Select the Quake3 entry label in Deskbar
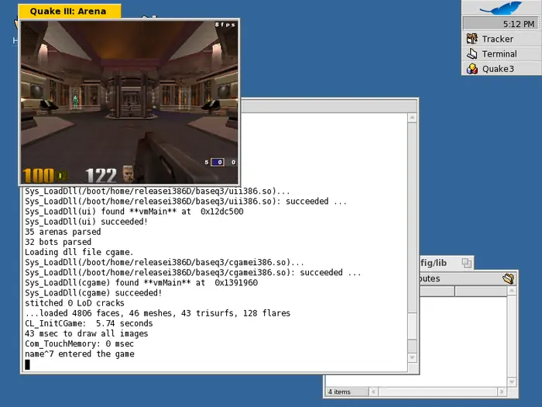This screenshot has height=407, width=542. click(498, 69)
